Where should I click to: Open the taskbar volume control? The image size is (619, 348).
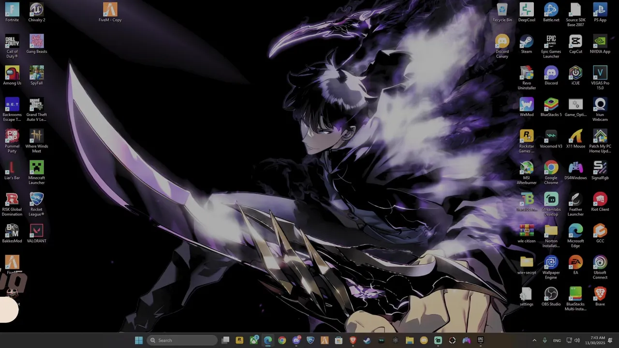click(577, 340)
